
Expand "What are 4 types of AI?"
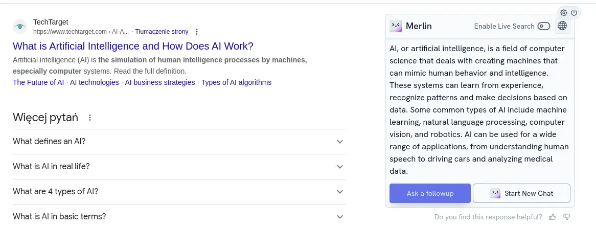point(179,192)
